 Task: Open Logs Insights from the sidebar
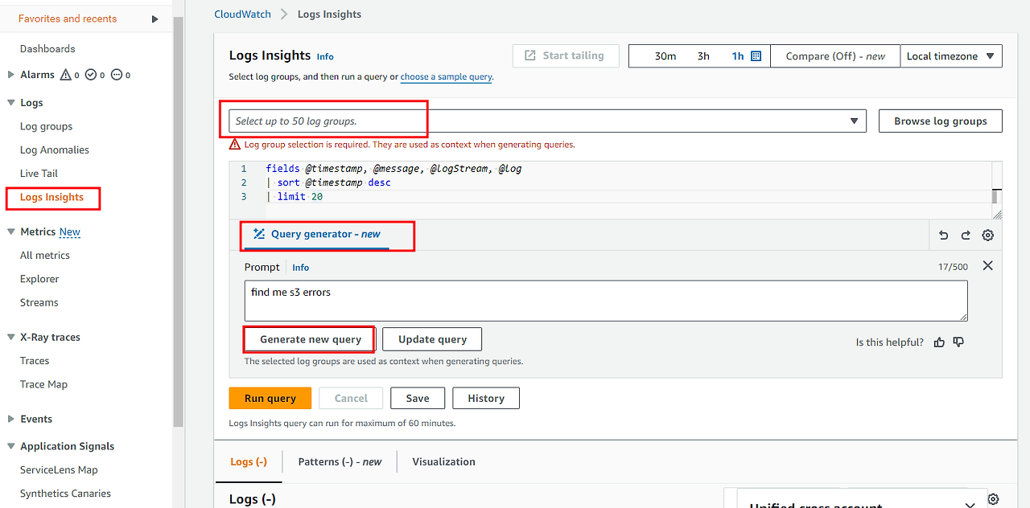point(51,197)
